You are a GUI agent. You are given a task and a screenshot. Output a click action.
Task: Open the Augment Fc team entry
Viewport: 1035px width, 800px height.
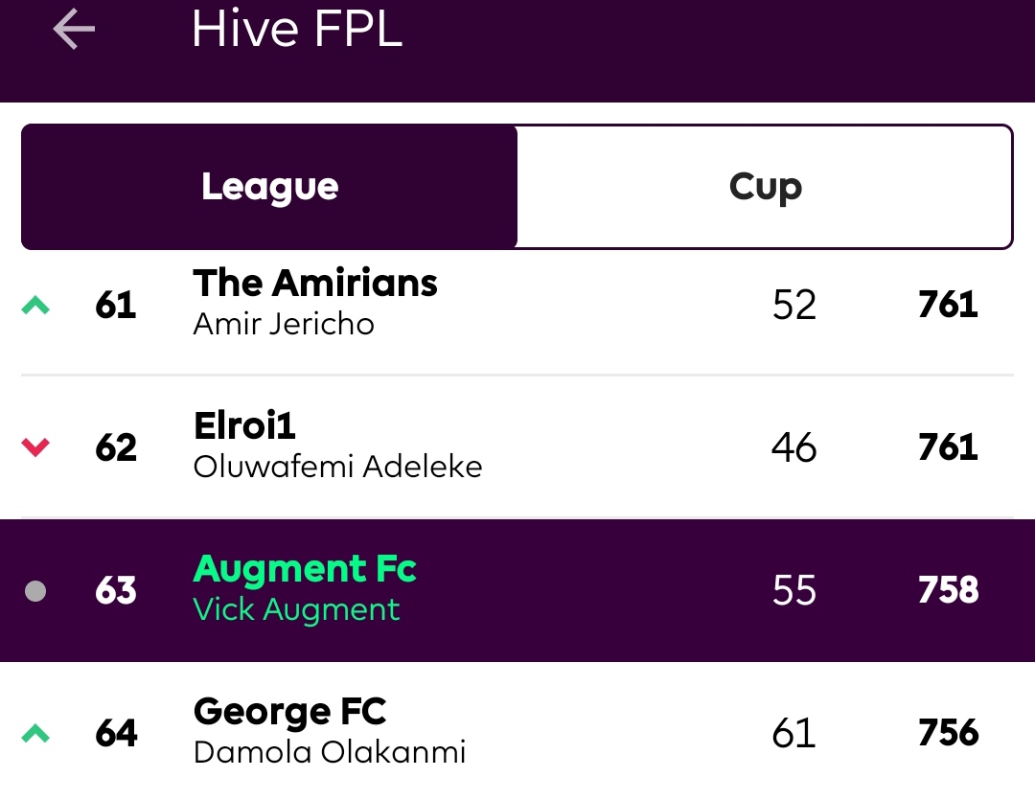(x=517, y=590)
